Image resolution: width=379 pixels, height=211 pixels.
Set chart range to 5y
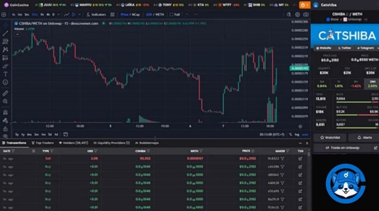pos(17,134)
